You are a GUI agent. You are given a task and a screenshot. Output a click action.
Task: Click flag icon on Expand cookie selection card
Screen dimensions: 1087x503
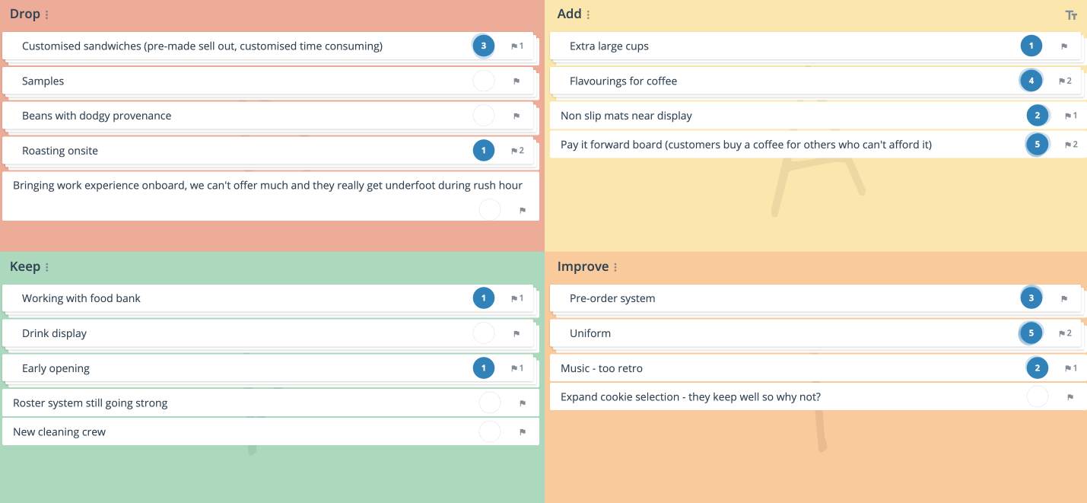(x=1070, y=397)
